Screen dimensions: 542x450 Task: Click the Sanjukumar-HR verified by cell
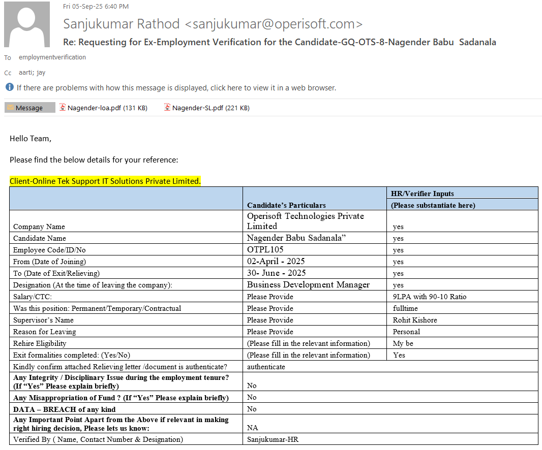[x=273, y=439]
